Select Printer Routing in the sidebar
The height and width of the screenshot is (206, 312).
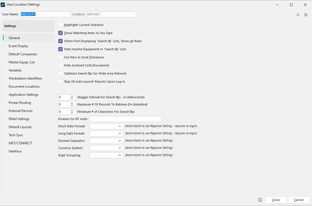pos(20,103)
